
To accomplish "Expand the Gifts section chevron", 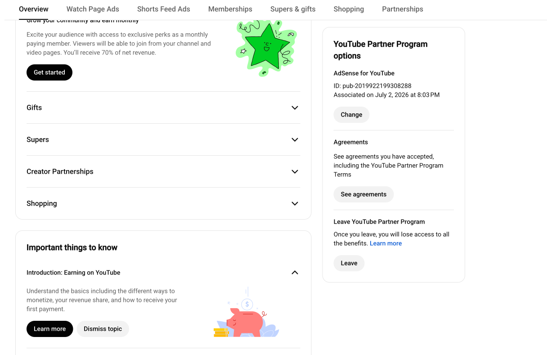I will coord(295,108).
